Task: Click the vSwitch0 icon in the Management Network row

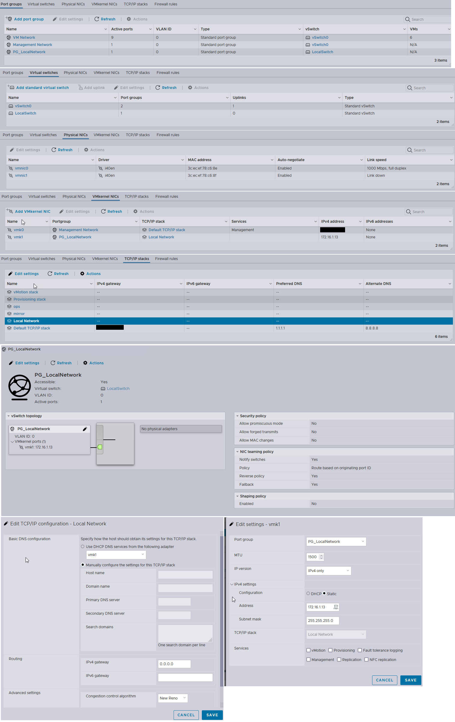Action: tap(308, 45)
